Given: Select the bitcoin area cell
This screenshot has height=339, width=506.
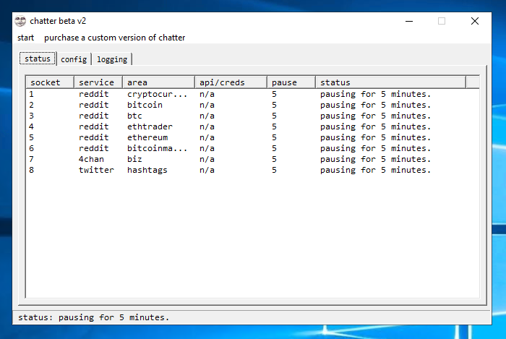Looking at the screenshot, I should [x=145, y=105].
